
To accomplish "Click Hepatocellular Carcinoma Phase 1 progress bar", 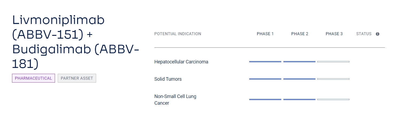I will 265,62.
